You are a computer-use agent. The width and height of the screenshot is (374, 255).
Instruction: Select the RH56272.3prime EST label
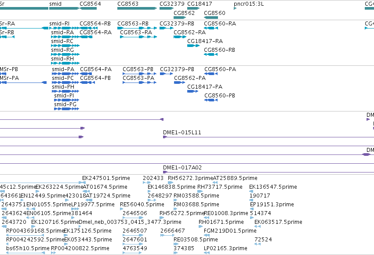coord(190,178)
